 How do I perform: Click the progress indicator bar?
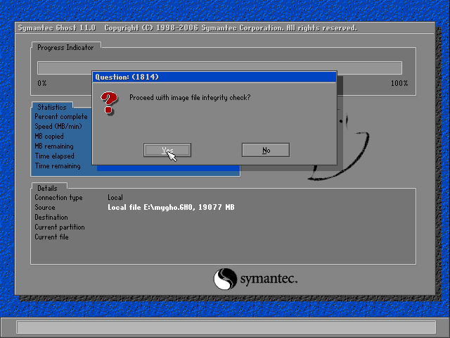pyautogui.click(x=219, y=68)
